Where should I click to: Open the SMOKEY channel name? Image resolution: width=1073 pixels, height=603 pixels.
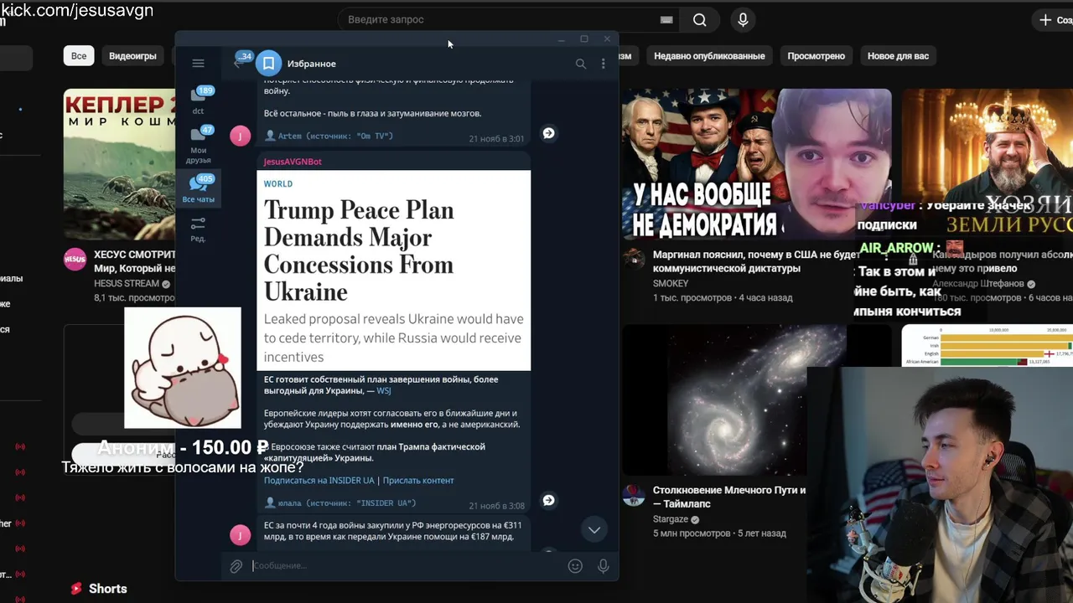pos(671,284)
